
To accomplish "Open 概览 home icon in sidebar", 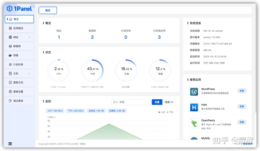I will [x=11, y=19].
